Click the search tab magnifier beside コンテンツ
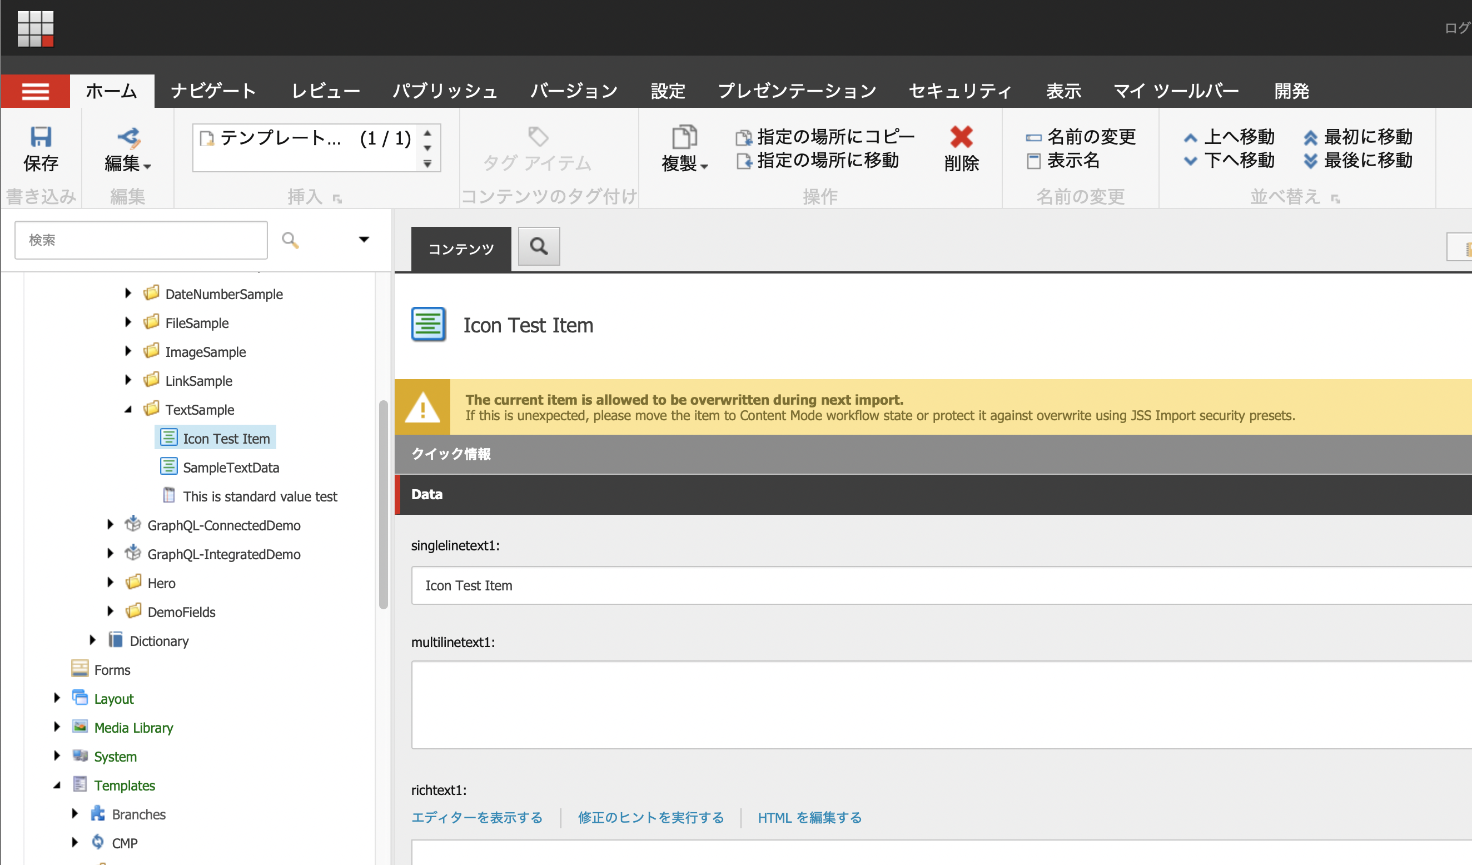This screenshot has height=865, width=1472. tap(539, 246)
